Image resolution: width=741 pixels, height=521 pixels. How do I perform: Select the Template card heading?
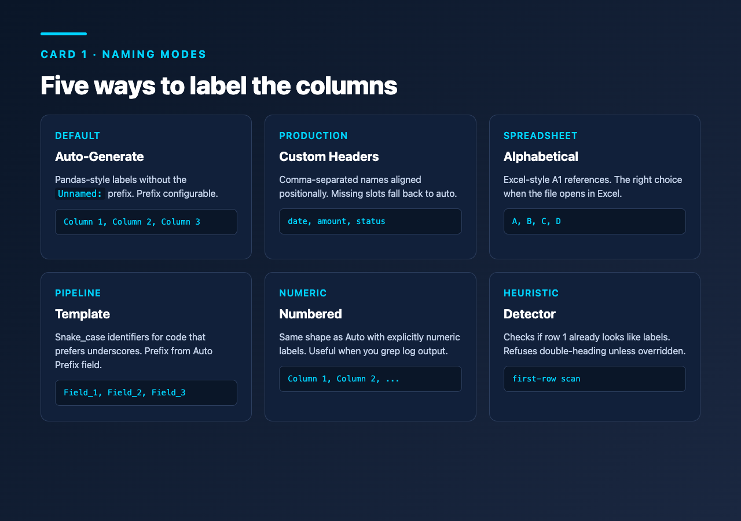82,314
